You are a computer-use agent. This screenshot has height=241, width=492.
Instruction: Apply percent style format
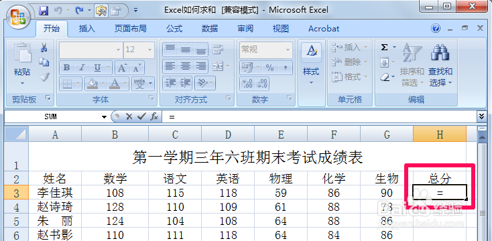coord(269,68)
